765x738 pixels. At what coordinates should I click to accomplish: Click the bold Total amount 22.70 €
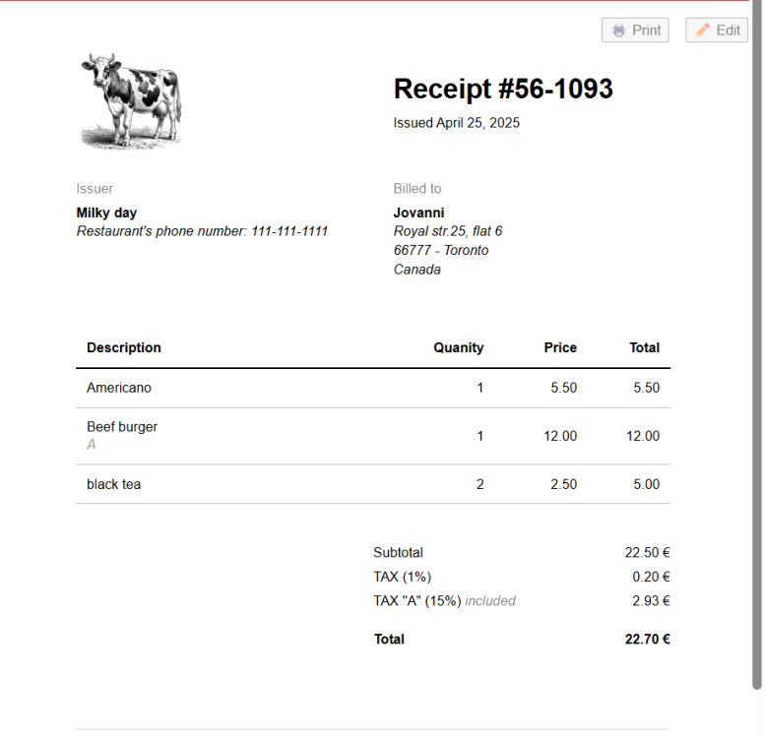click(647, 639)
